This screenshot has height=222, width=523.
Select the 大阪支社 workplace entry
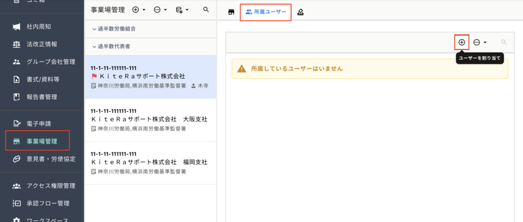pyautogui.click(x=150, y=119)
